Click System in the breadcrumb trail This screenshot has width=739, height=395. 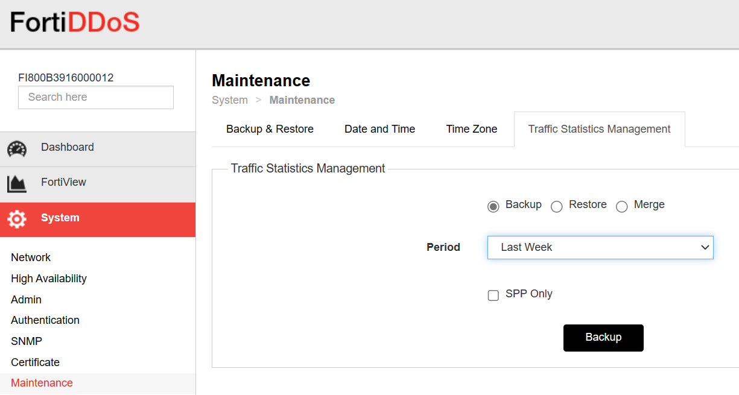click(x=230, y=100)
